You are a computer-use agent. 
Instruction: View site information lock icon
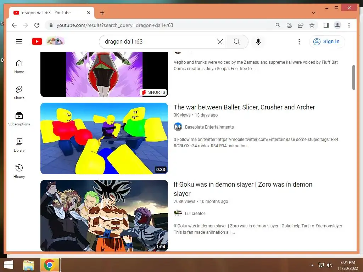click(x=51, y=25)
